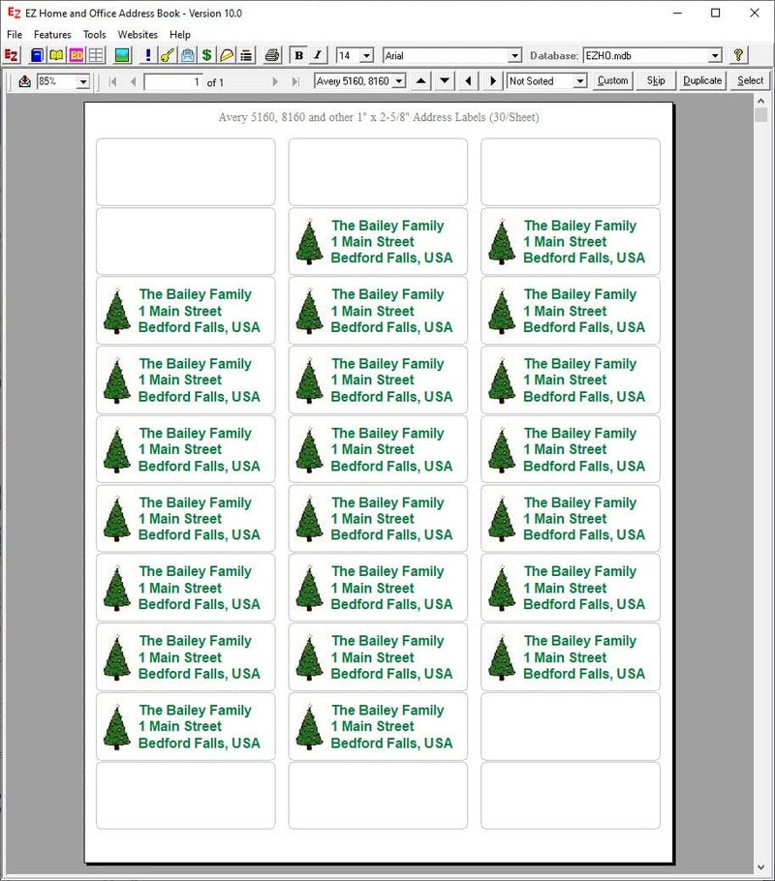This screenshot has width=775, height=881.
Task: Click the vertical scrollbar down arrow
Action: [760, 866]
